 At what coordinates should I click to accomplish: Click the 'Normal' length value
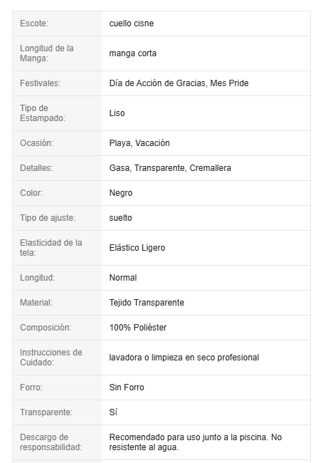tap(123, 278)
